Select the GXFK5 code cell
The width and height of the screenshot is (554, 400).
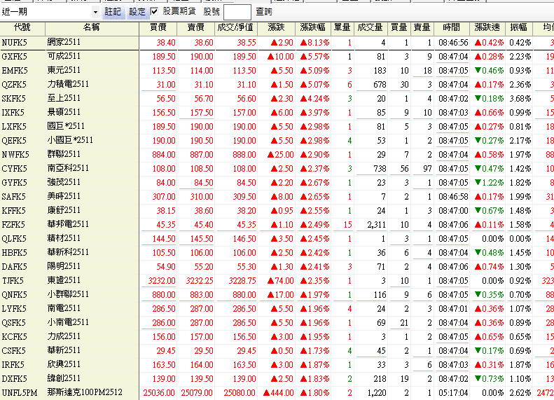coord(14,57)
